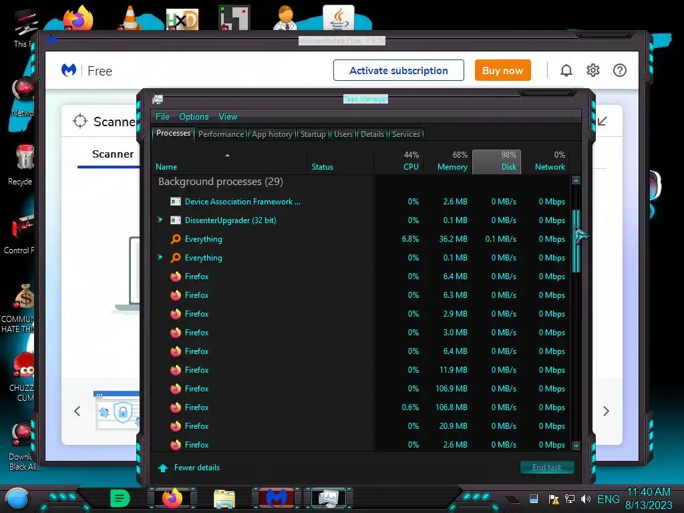Switch to the Users tab
Viewport: 684px width, 513px height.
click(x=343, y=134)
